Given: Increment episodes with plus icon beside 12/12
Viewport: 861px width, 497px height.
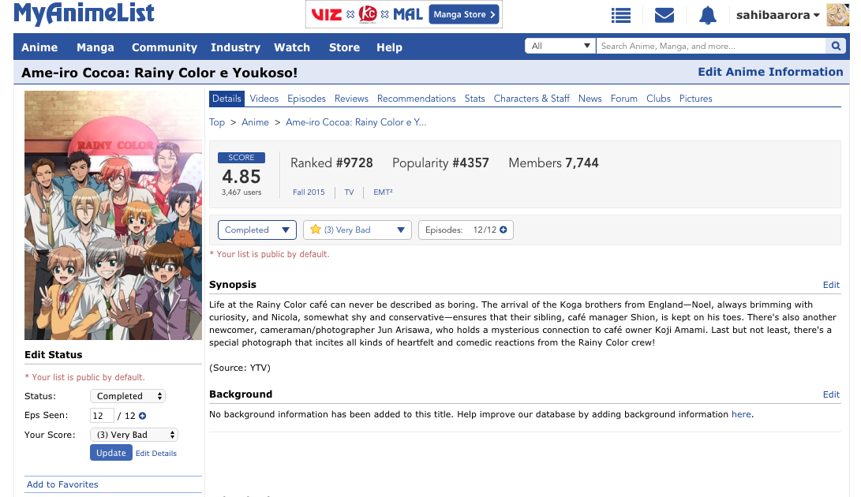Looking at the screenshot, I should click(x=503, y=230).
